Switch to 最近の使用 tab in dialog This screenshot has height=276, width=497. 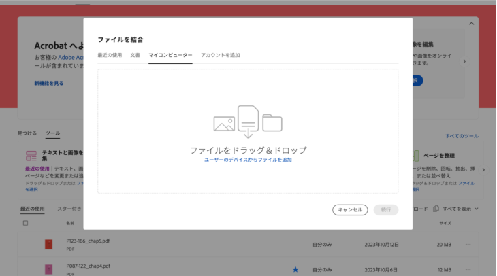110,55
